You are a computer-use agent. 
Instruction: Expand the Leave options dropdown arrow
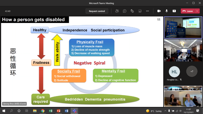point(197,11)
